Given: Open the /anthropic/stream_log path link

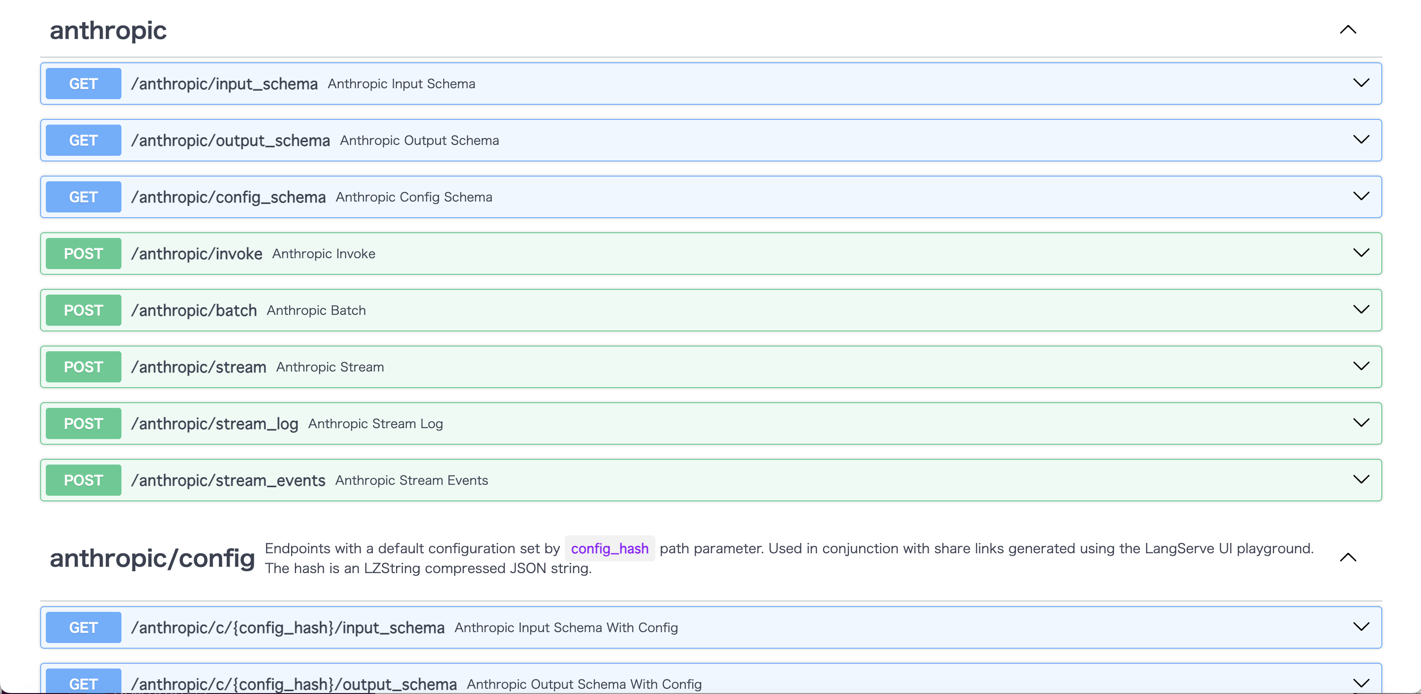Looking at the screenshot, I should pos(215,424).
